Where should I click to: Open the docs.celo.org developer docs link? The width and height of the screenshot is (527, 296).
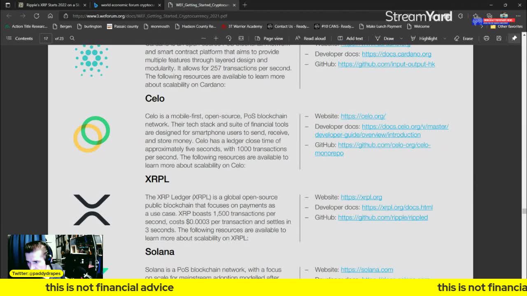pyautogui.click(x=382, y=131)
